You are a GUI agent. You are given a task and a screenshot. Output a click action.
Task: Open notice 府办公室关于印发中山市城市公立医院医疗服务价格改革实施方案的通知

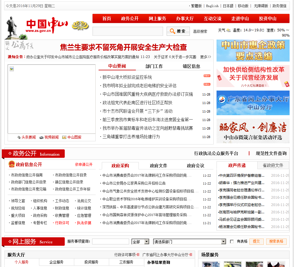click(x=83, y=57)
